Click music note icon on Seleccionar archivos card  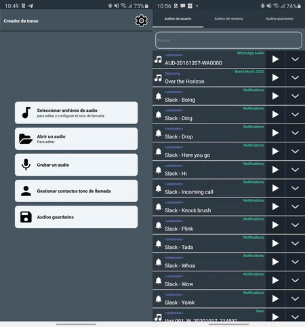(26, 113)
